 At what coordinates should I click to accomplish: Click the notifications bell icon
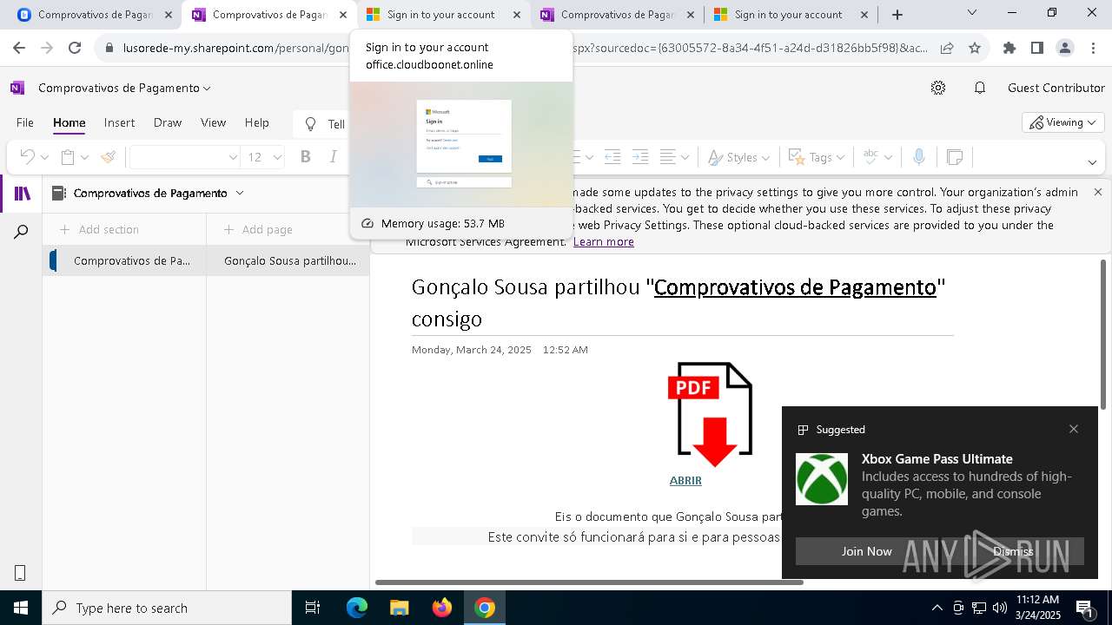tap(980, 88)
